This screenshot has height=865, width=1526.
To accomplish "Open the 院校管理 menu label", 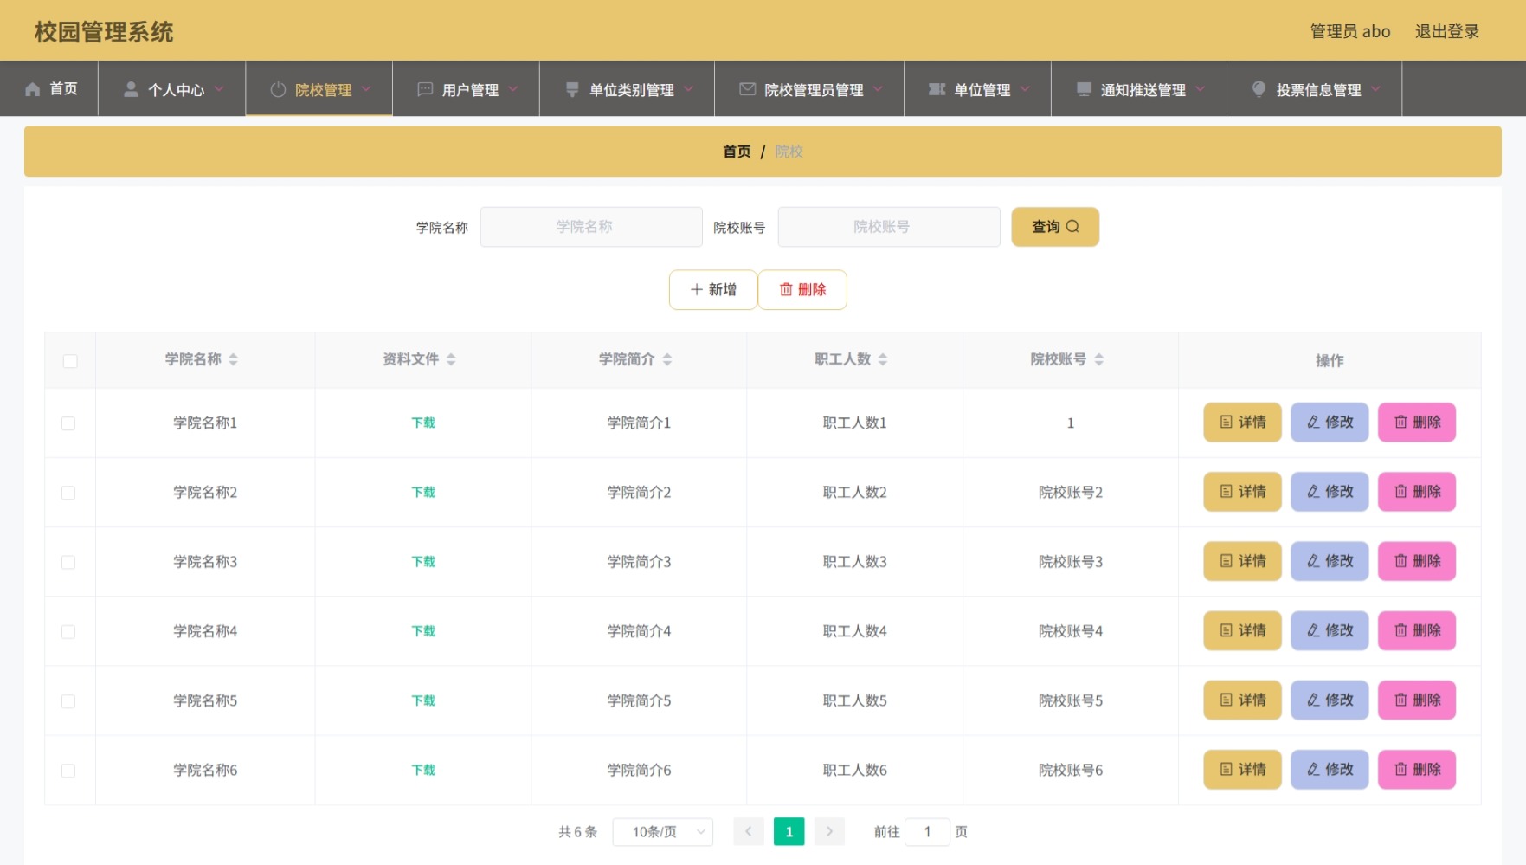I will point(323,90).
